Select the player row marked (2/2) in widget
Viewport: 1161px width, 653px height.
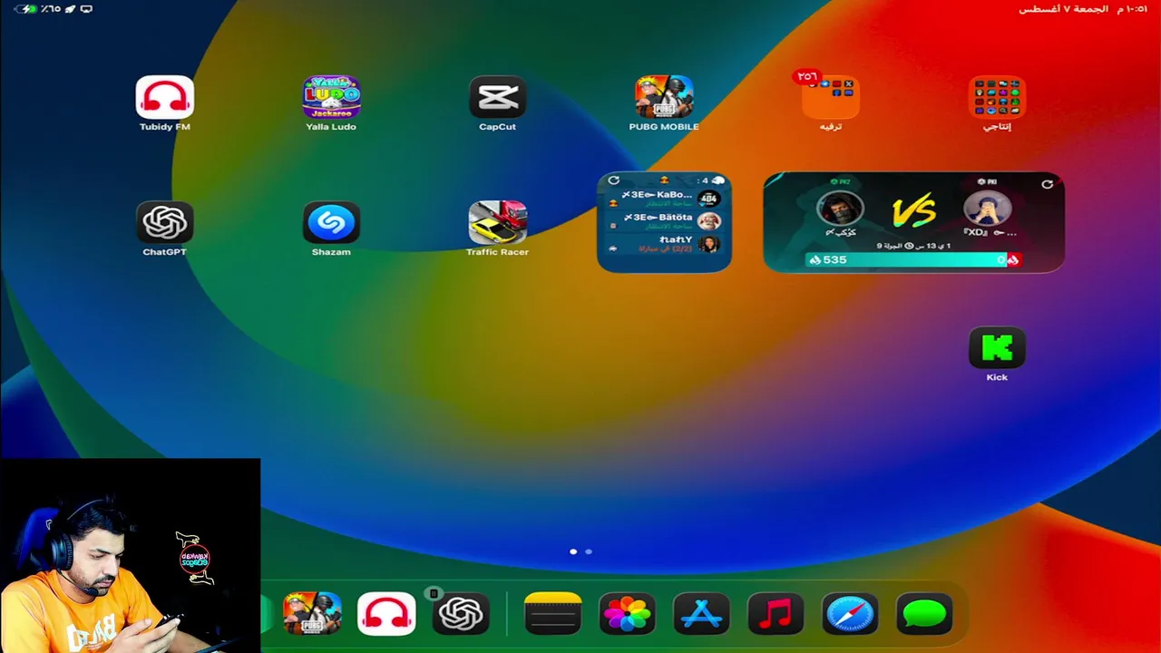(x=664, y=244)
